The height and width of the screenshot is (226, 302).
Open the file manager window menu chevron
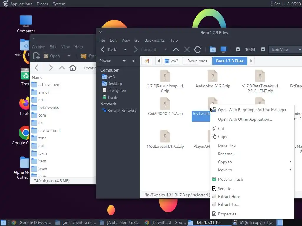(101, 32)
